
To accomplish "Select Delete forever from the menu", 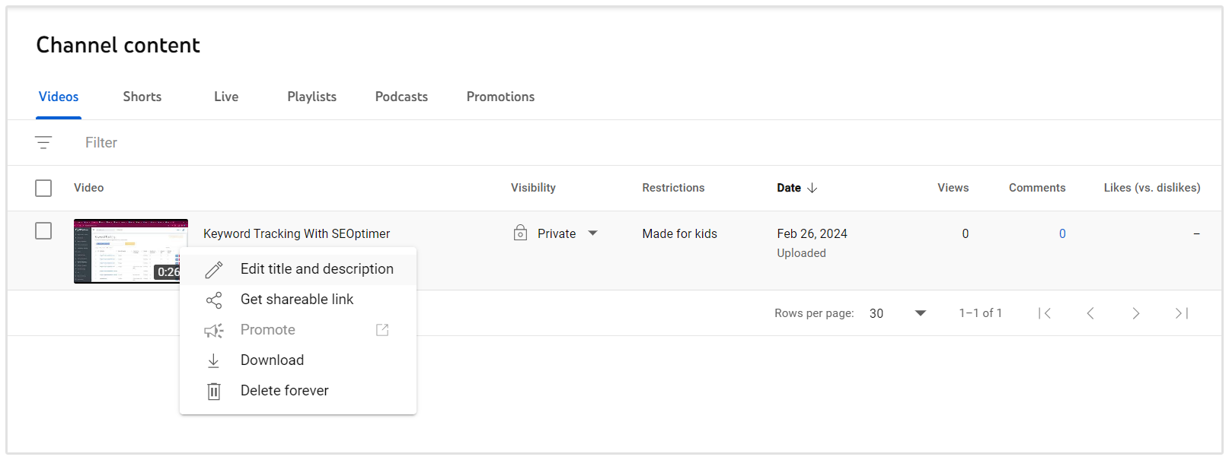I will pos(284,391).
